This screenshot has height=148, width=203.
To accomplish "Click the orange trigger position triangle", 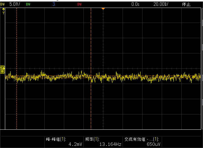I will 103,9.
